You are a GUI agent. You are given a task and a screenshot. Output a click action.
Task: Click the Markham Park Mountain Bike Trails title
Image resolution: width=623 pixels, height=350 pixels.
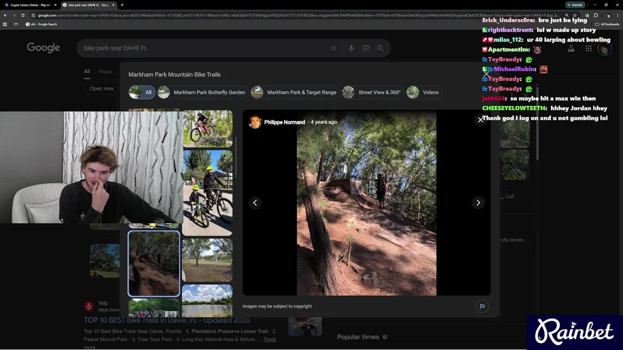point(174,74)
